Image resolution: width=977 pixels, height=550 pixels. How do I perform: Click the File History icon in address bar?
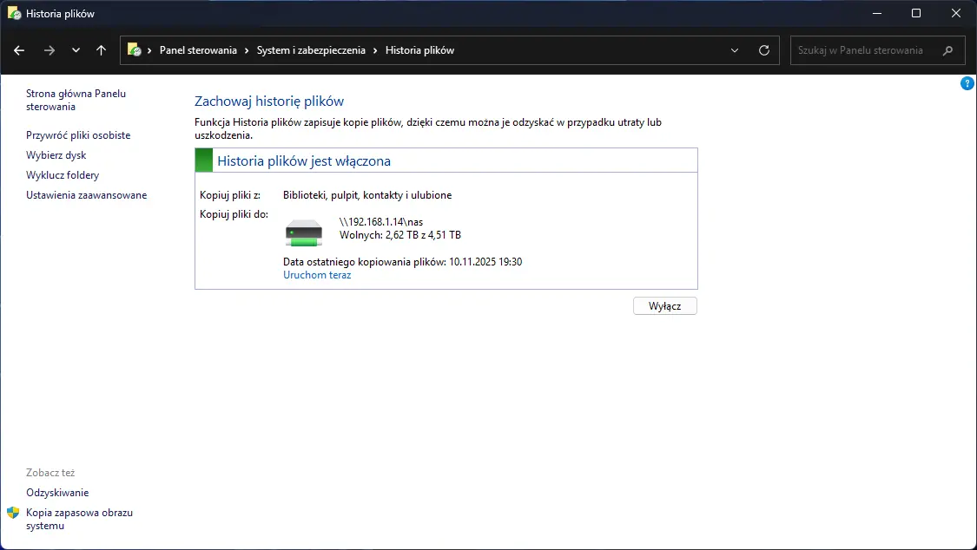135,50
